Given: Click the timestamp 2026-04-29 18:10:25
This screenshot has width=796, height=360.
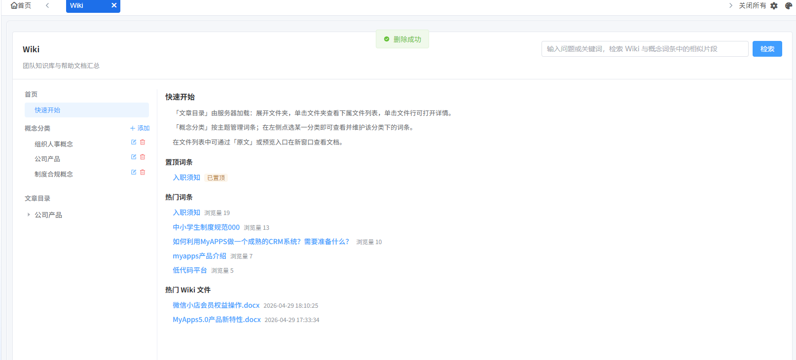Looking at the screenshot, I should point(291,306).
